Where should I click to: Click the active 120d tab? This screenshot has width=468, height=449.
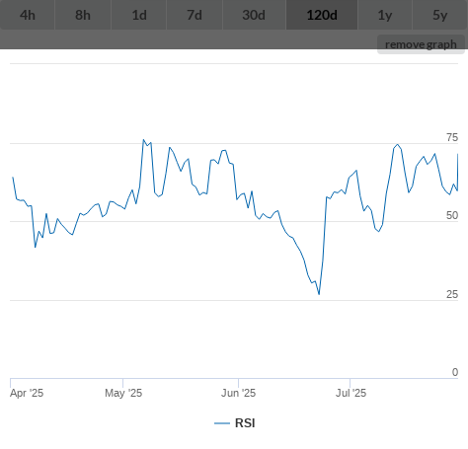[322, 15]
